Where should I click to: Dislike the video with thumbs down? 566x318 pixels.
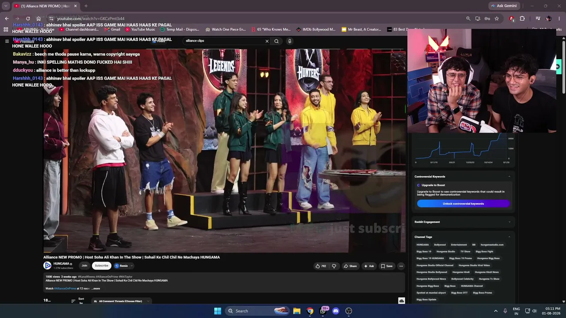tap(334, 266)
